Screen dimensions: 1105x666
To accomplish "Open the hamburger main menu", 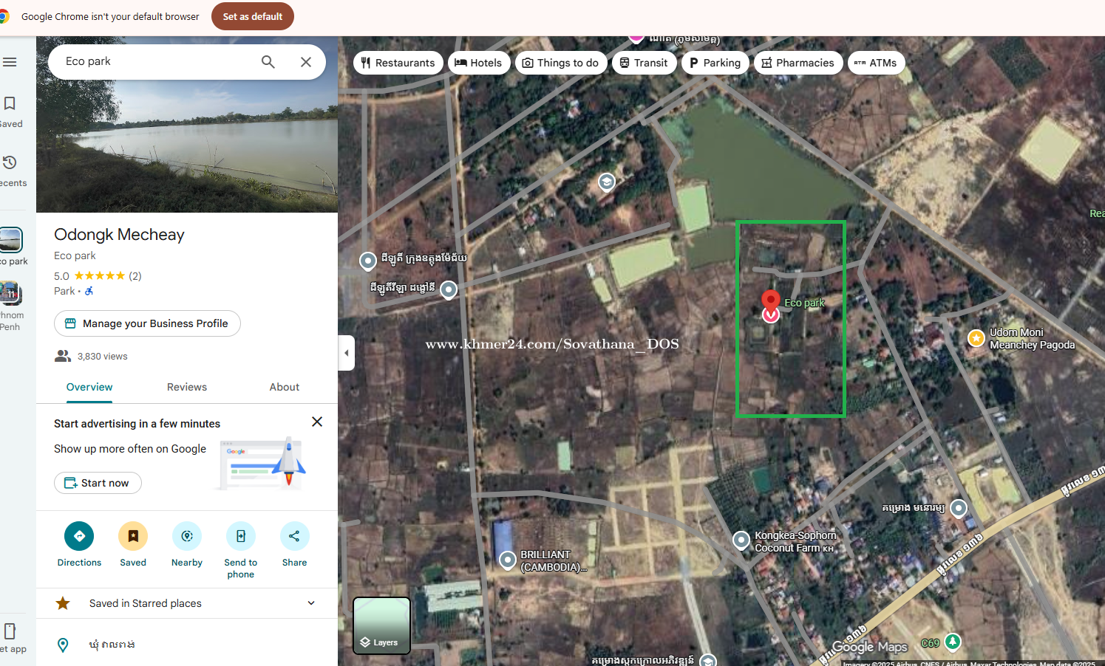I will (x=10, y=62).
